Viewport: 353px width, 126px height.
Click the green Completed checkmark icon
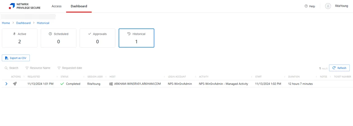pos(62,84)
